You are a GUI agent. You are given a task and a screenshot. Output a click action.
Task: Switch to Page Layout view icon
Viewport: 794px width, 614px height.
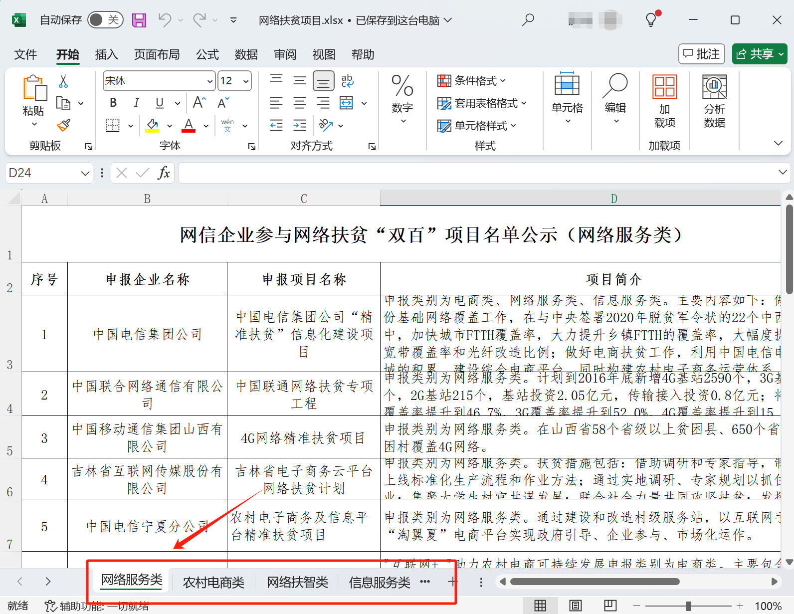[575, 606]
